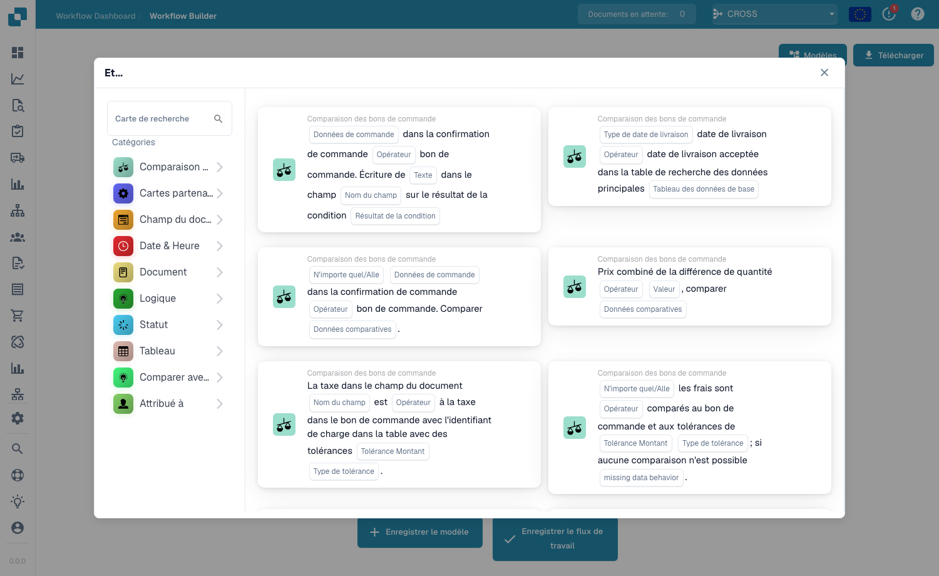This screenshot has height=576, width=939.
Task: Open the settings gear icon in the sidebar
Action: [x=18, y=418]
